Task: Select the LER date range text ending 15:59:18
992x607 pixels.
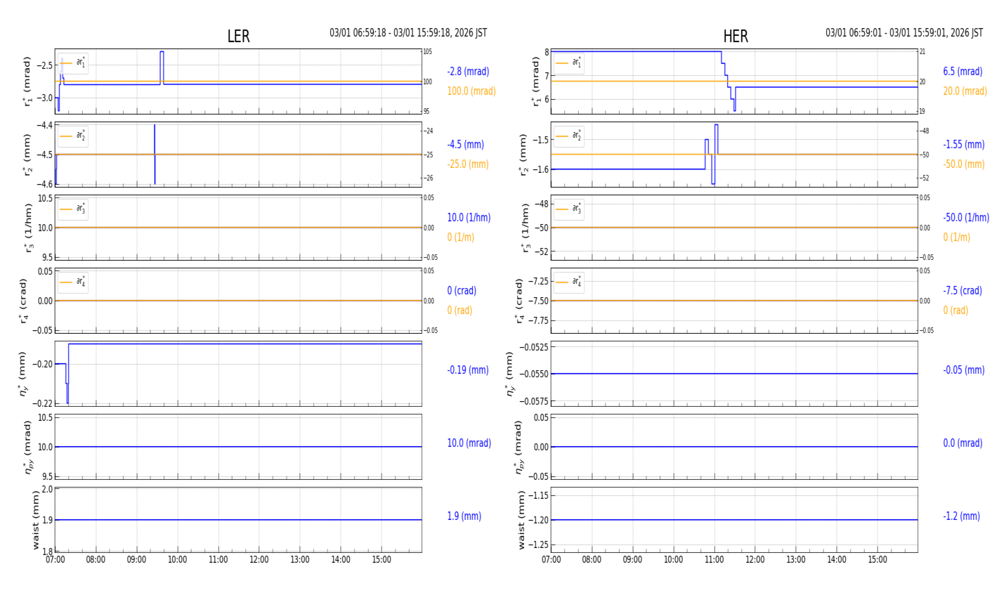Action: coord(408,33)
